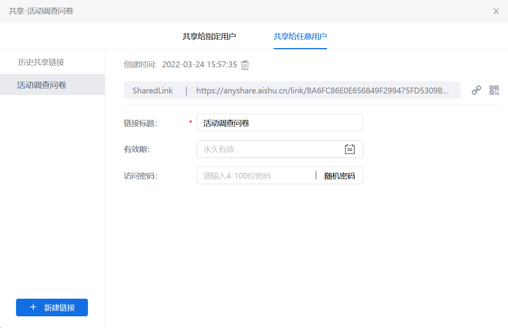Open the 永久有效 validity field
The width and height of the screenshot is (508, 328).
coord(280,149)
